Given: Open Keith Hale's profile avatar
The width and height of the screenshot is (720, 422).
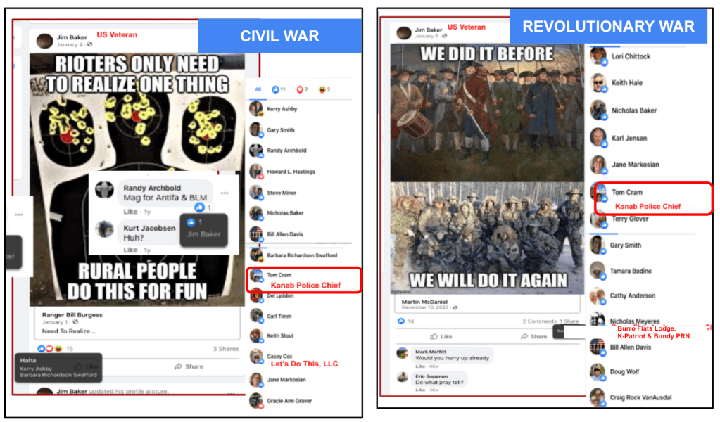Looking at the screenshot, I should 598,83.
